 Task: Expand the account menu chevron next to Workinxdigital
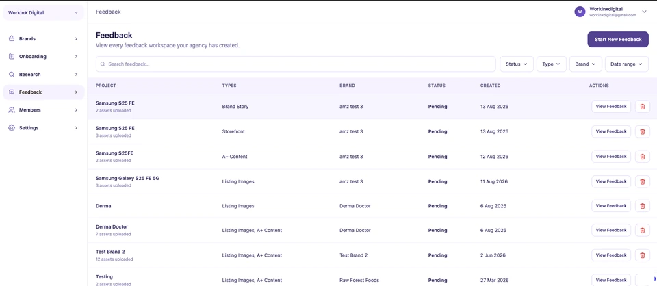click(x=644, y=12)
